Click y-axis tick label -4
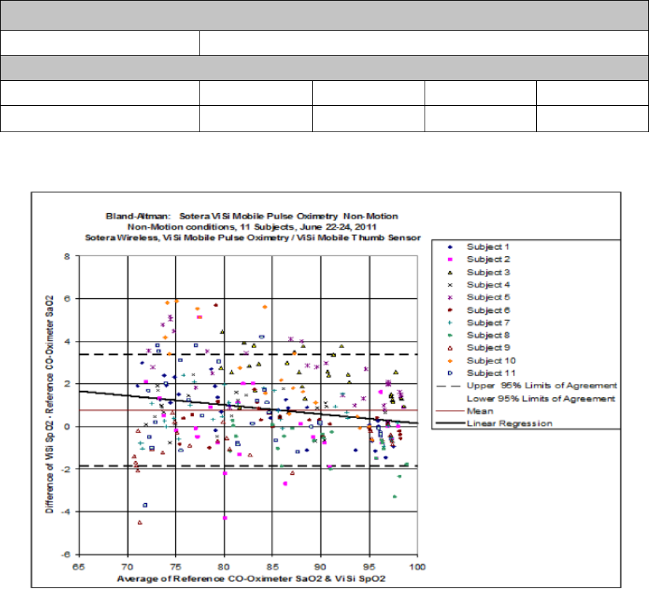 click(65, 512)
